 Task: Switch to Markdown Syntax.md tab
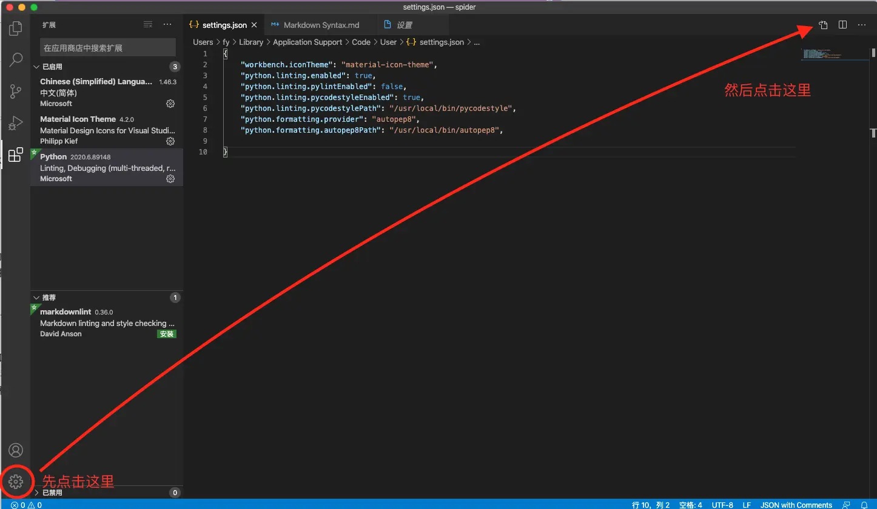[320, 25]
